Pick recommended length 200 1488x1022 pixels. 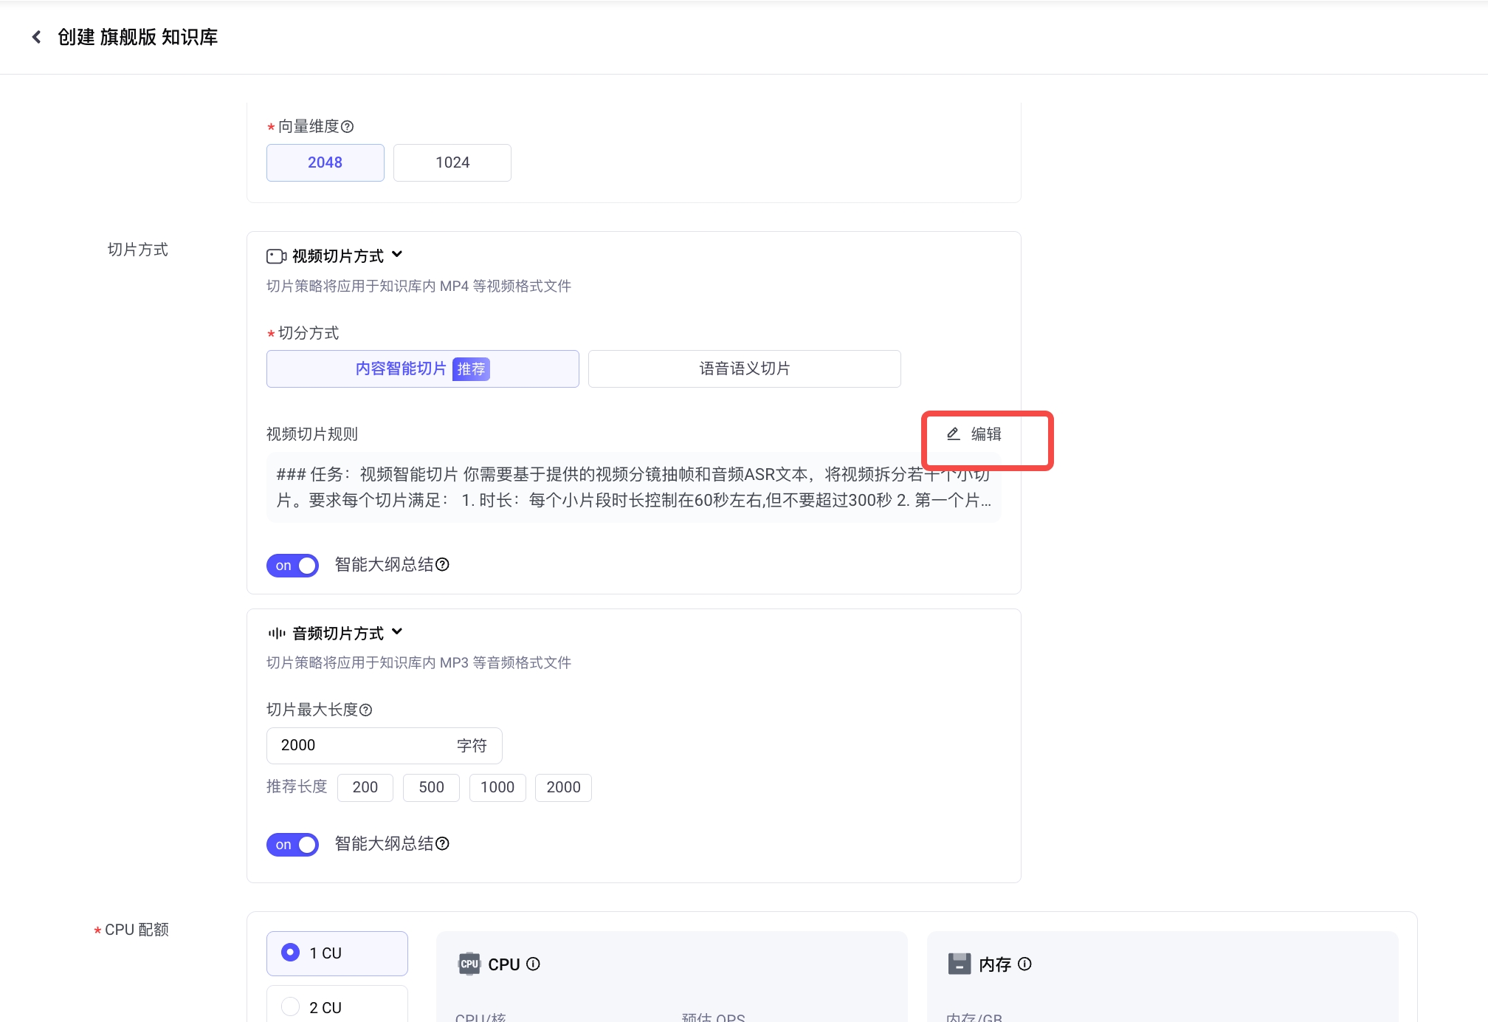(x=365, y=787)
